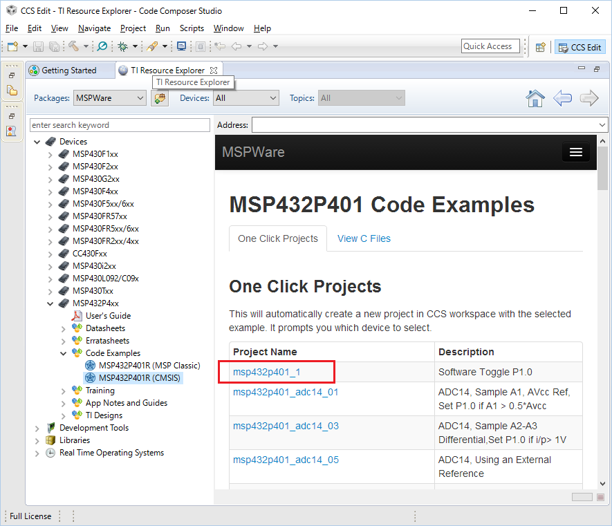This screenshot has width=612, height=526.
Task: Click the Last Edit Location arrow icon
Action: (220, 46)
